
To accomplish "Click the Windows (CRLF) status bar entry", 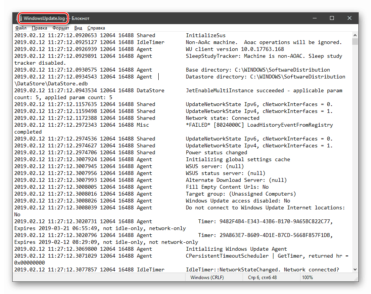I will point(207,277).
